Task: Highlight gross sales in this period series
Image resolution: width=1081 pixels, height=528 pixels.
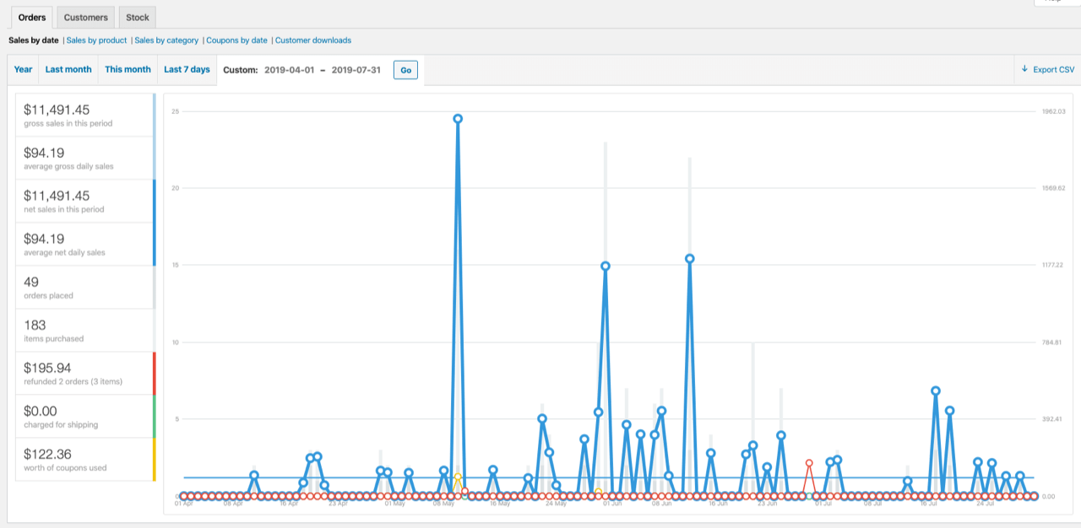Action: pyautogui.click(x=84, y=115)
